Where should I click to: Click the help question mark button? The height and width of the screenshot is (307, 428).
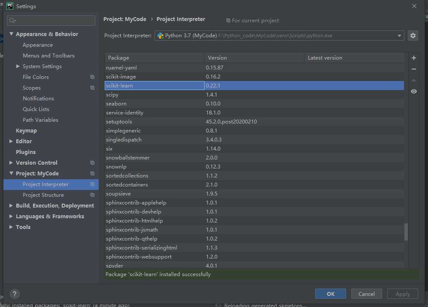pos(15,294)
